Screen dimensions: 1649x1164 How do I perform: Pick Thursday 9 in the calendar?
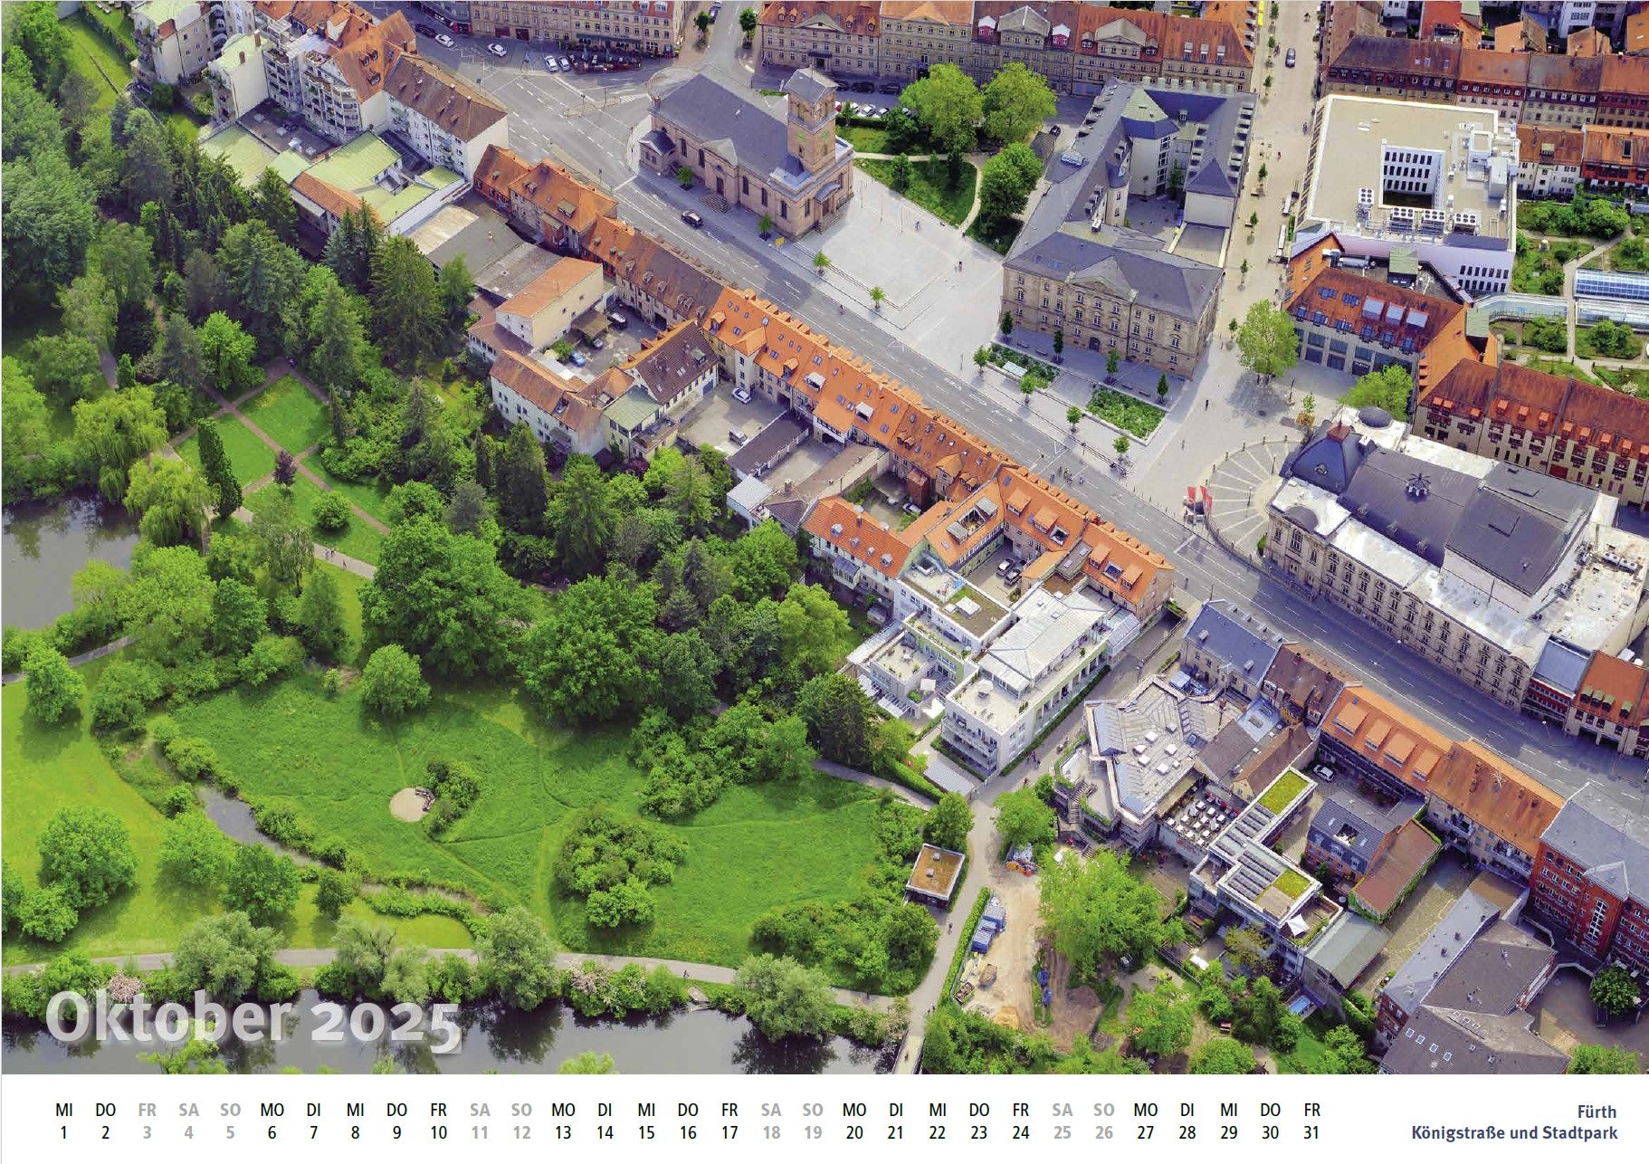pos(396,1121)
